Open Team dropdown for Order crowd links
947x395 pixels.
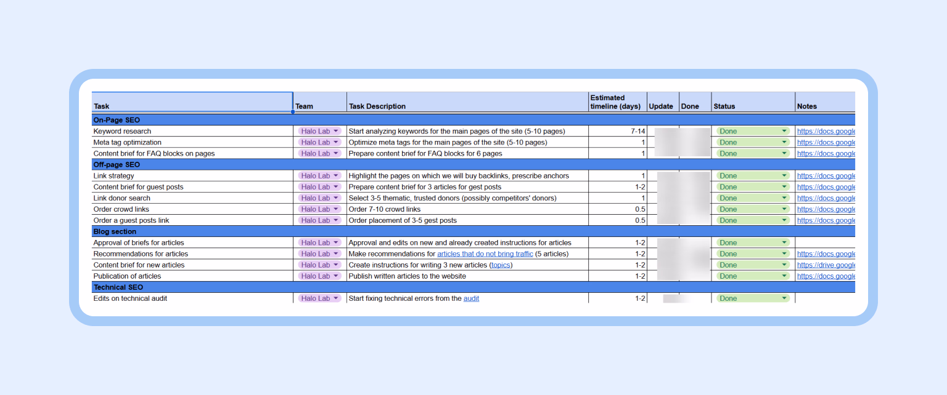click(x=319, y=209)
